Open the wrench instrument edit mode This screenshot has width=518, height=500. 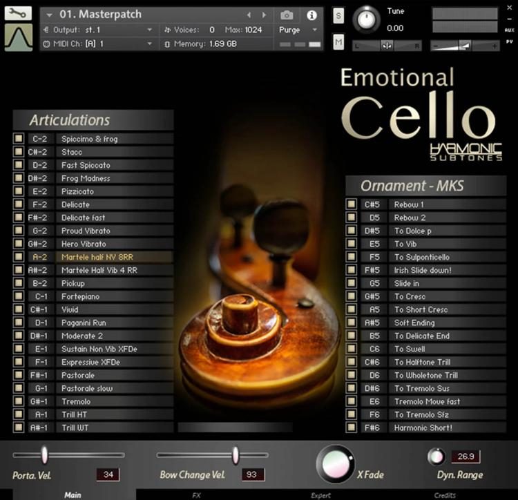(19, 13)
